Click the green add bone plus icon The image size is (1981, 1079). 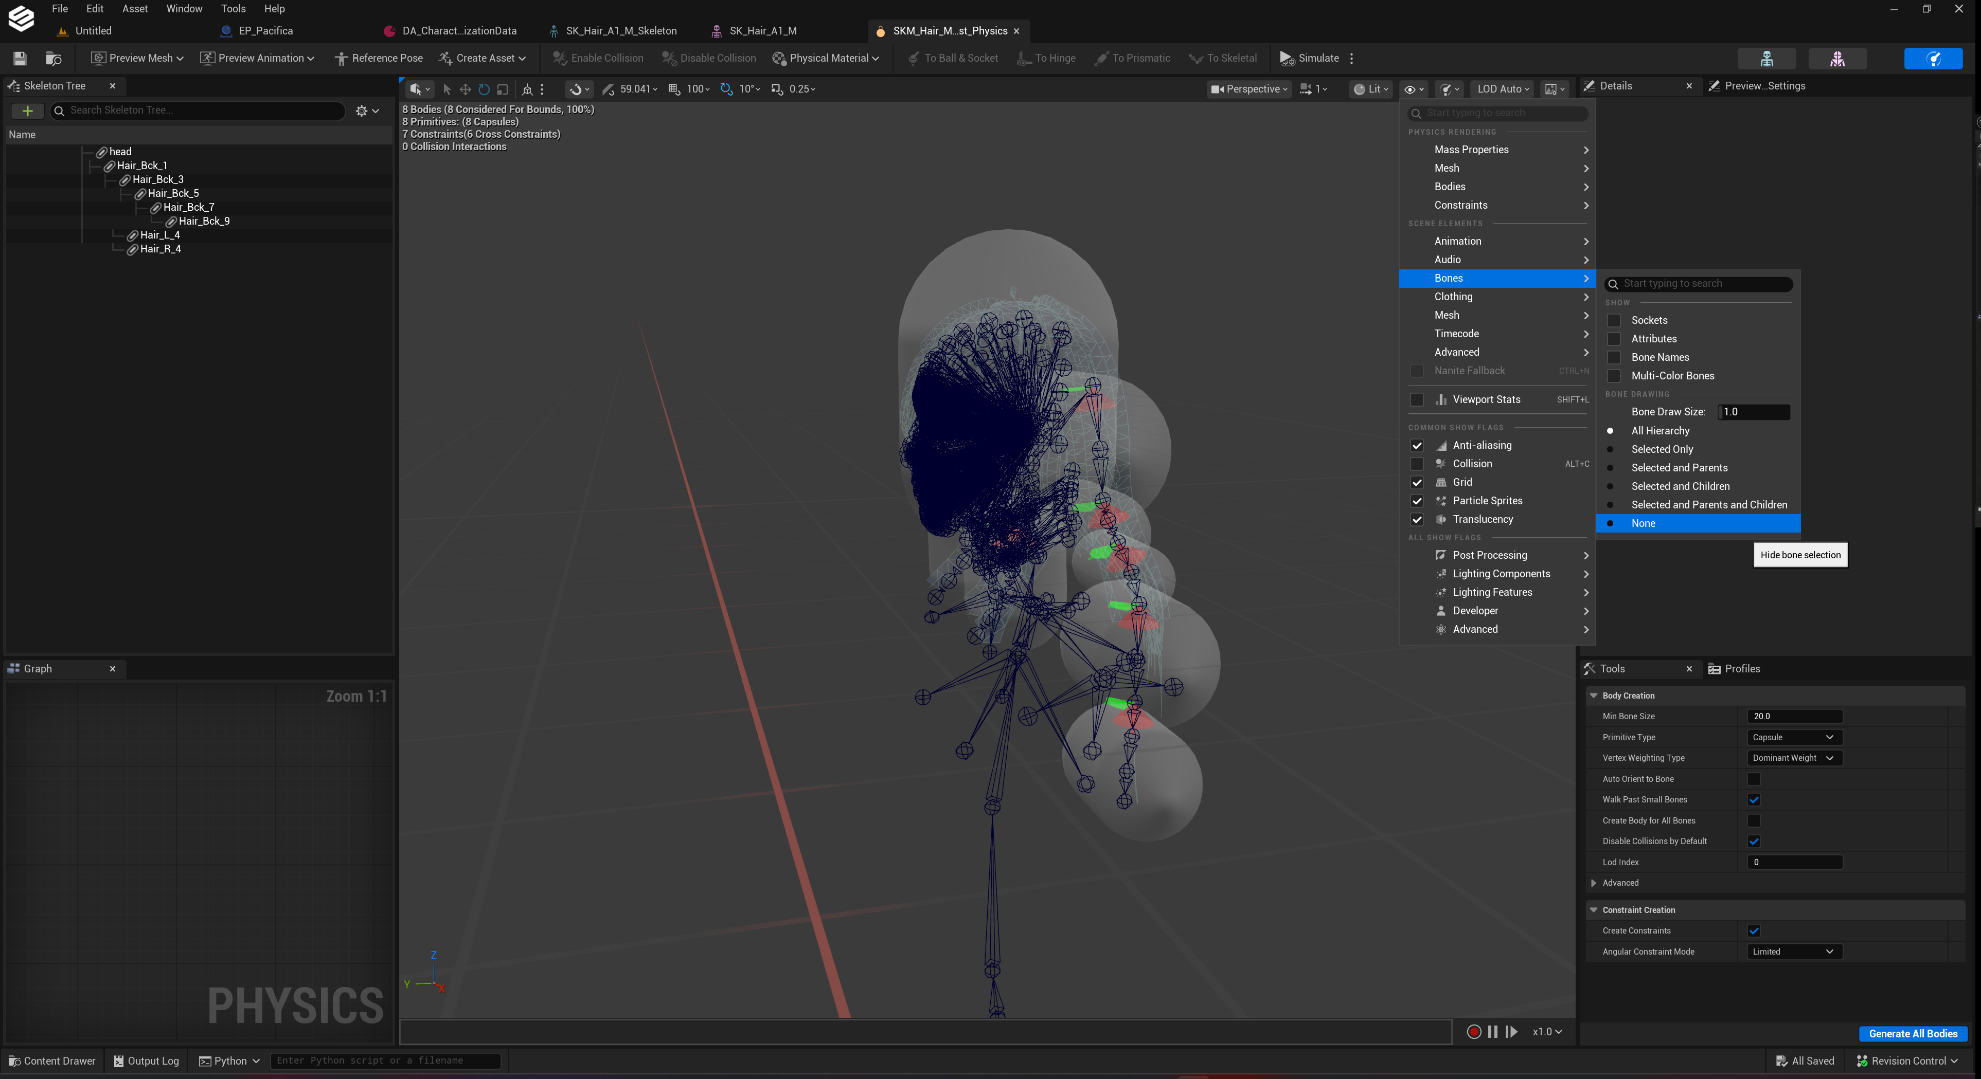click(x=28, y=111)
